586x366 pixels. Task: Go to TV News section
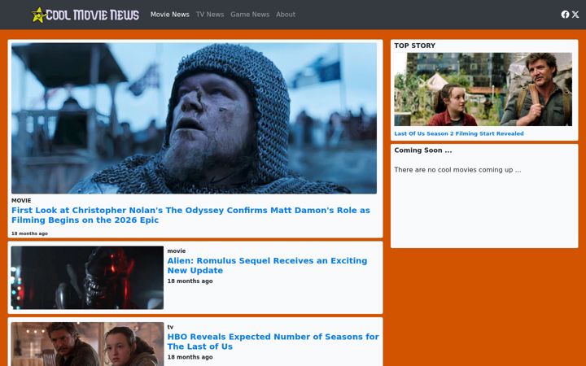point(210,15)
